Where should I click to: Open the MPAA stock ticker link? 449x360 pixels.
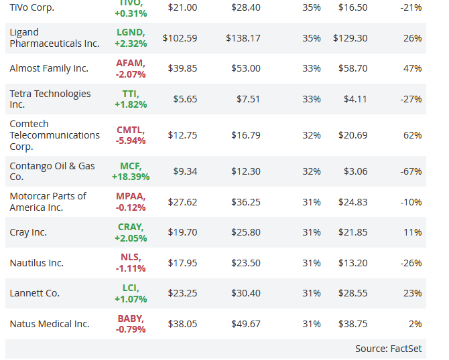click(130, 196)
